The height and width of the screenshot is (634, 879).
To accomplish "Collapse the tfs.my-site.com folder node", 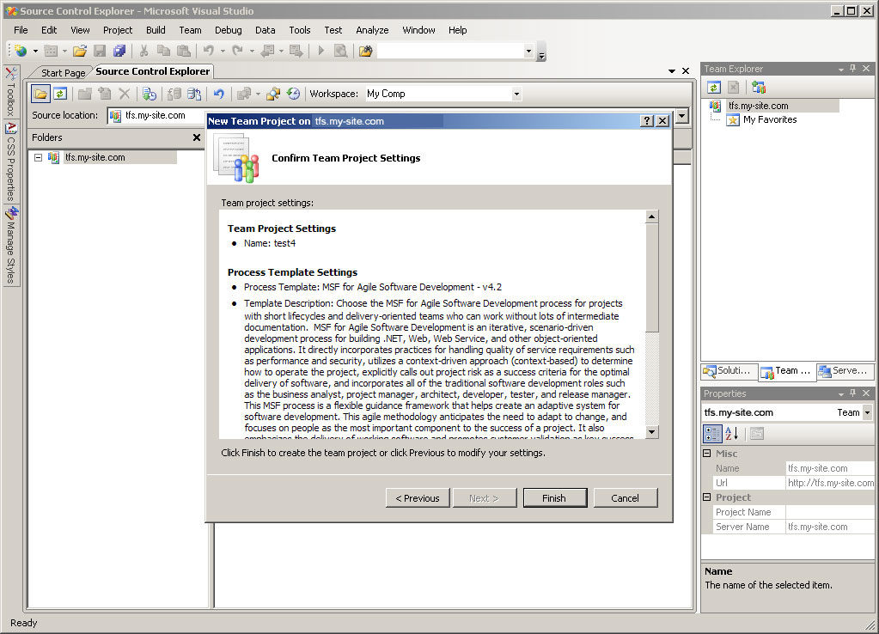I will pos(38,157).
